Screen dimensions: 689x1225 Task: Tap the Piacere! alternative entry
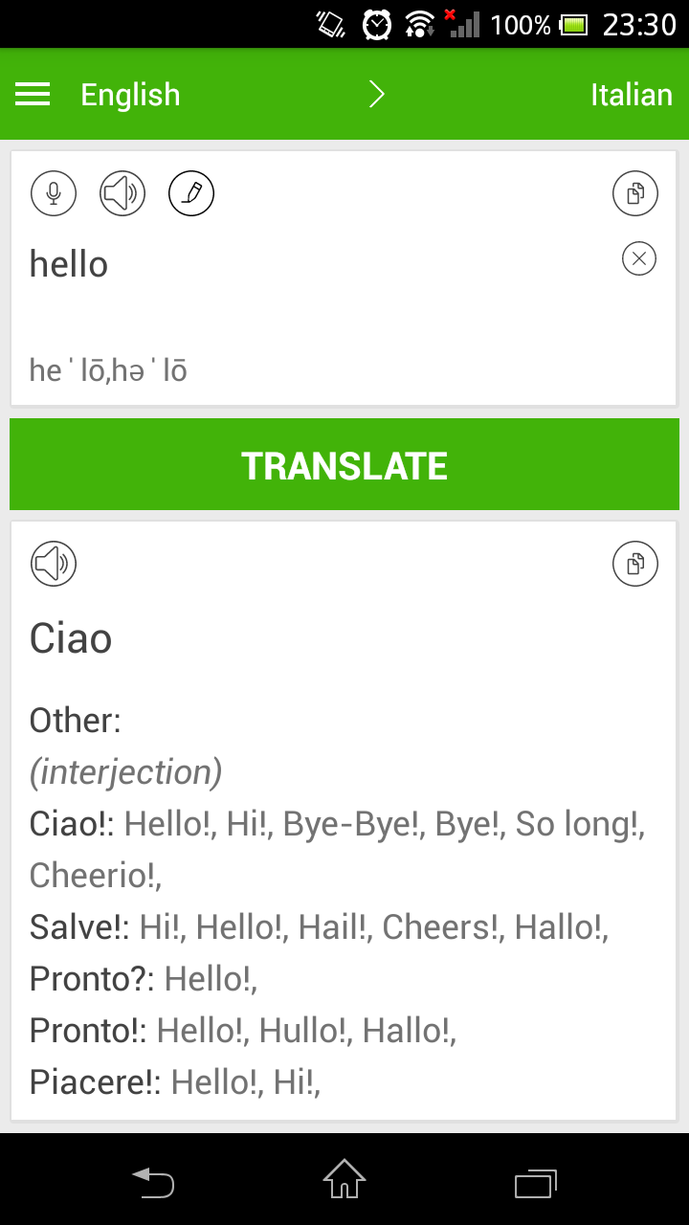point(96,1082)
